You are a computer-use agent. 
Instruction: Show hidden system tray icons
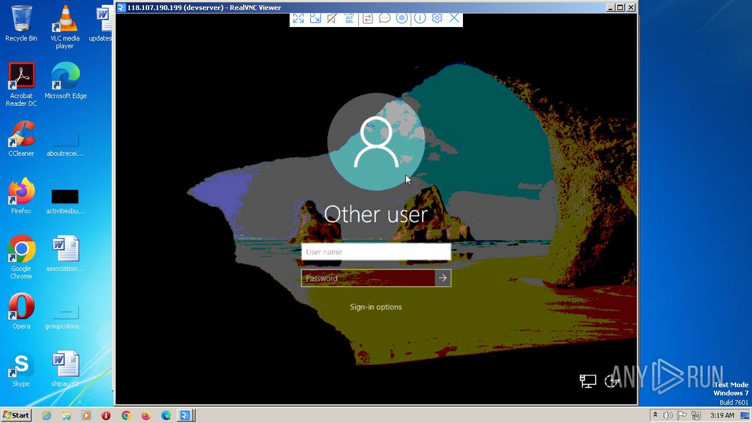tap(655, 415)
